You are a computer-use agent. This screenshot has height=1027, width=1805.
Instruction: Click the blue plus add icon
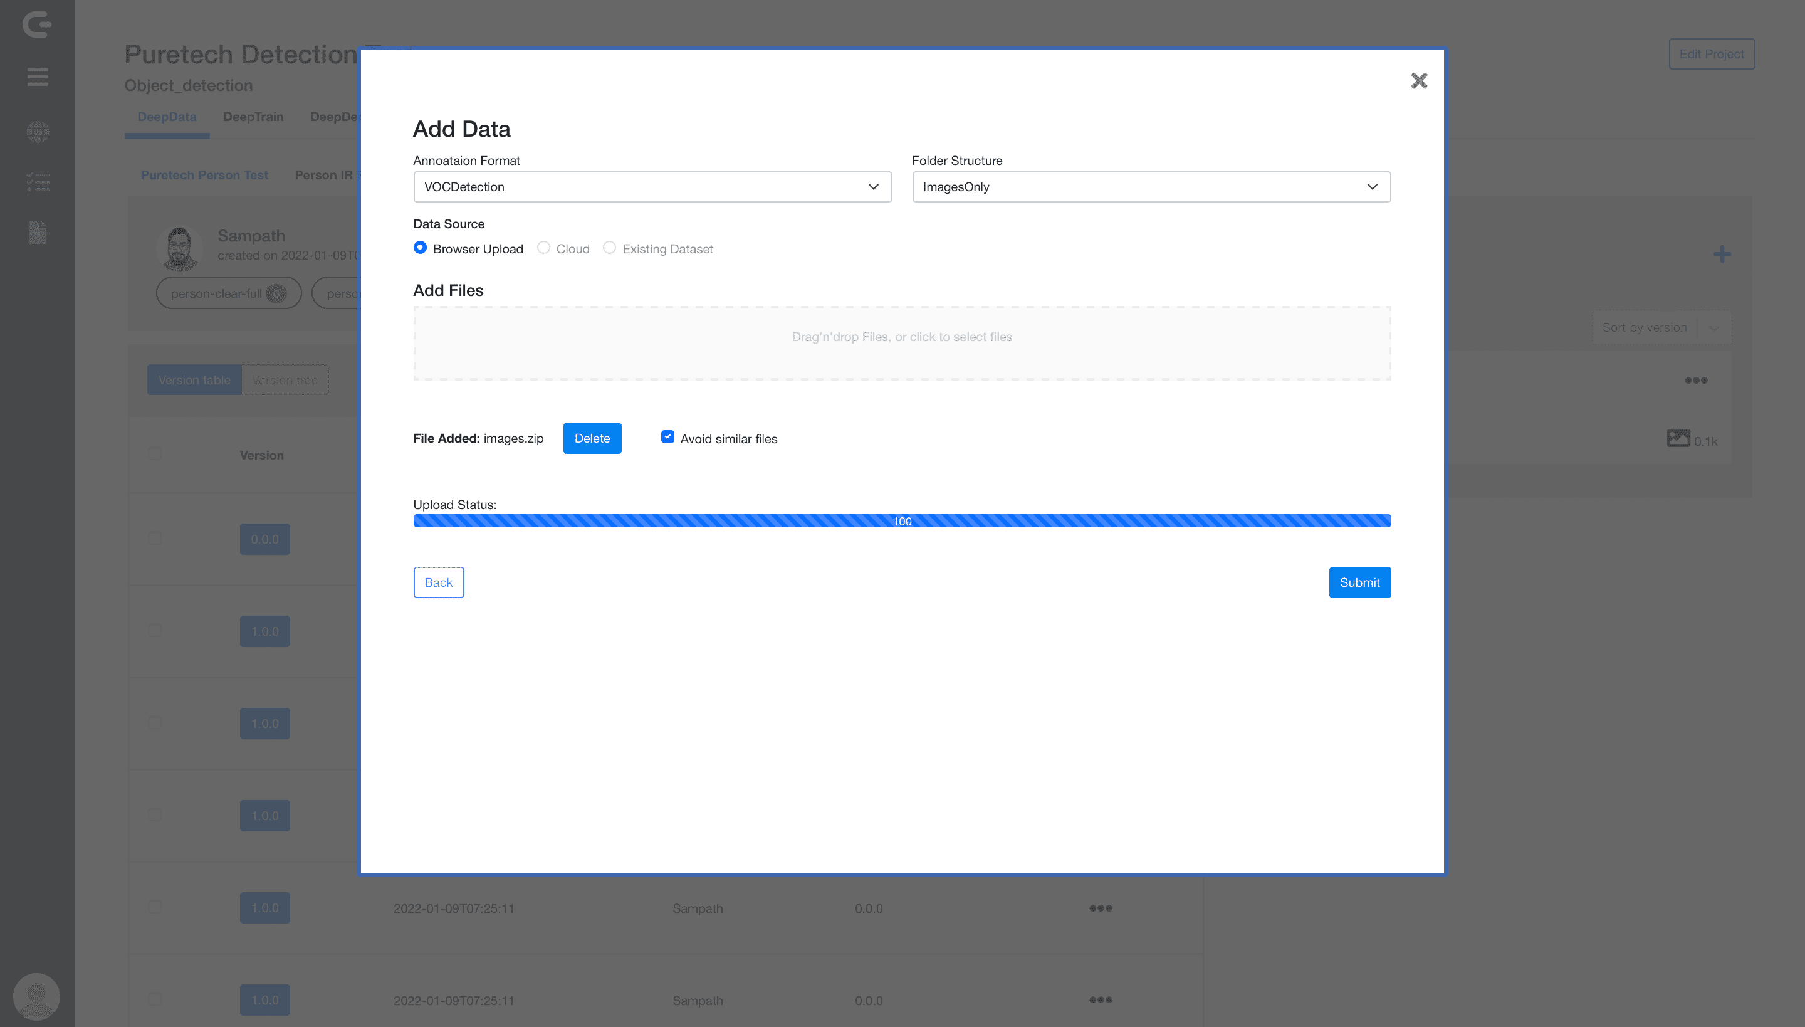pos(1722,255)
